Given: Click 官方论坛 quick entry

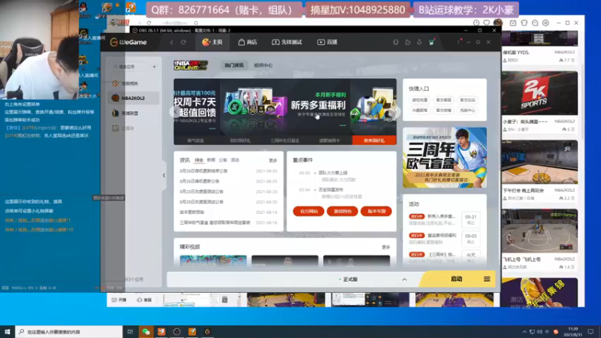Looking at the screenshot, I should click(467, 100).
